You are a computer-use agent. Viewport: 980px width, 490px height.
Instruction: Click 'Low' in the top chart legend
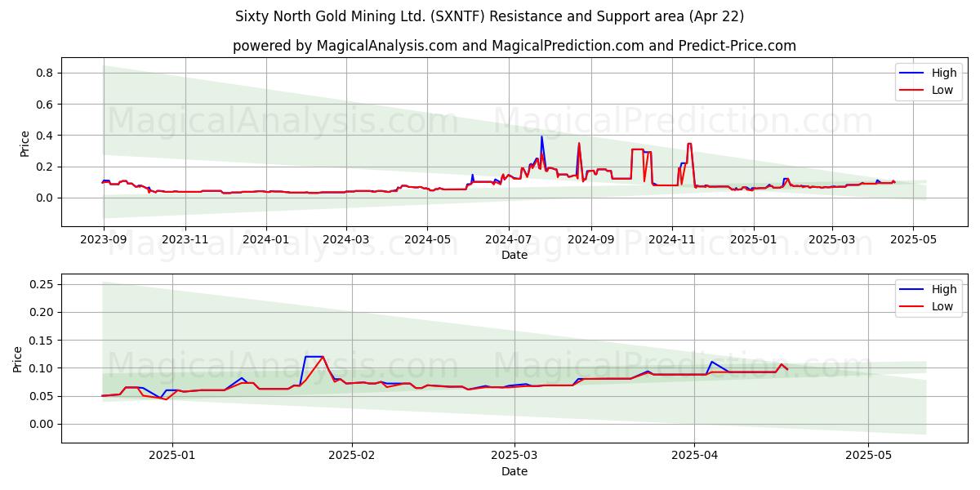click(x=942, y=90)
